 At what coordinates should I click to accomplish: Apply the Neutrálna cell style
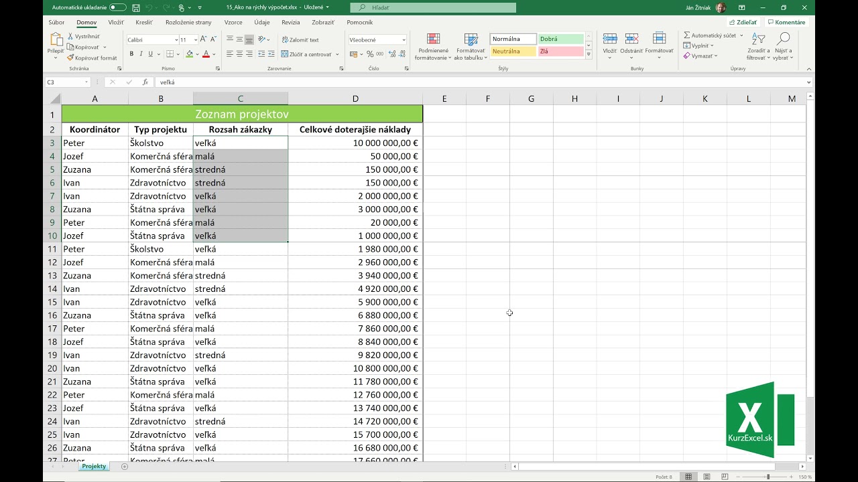[513, 52]
